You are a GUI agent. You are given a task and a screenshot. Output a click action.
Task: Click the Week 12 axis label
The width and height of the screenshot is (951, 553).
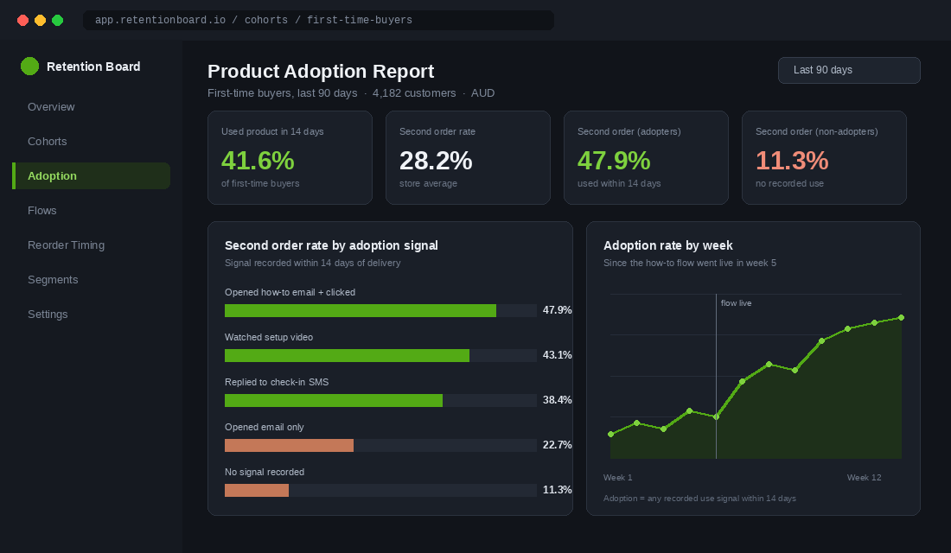[x=865, y=478]
